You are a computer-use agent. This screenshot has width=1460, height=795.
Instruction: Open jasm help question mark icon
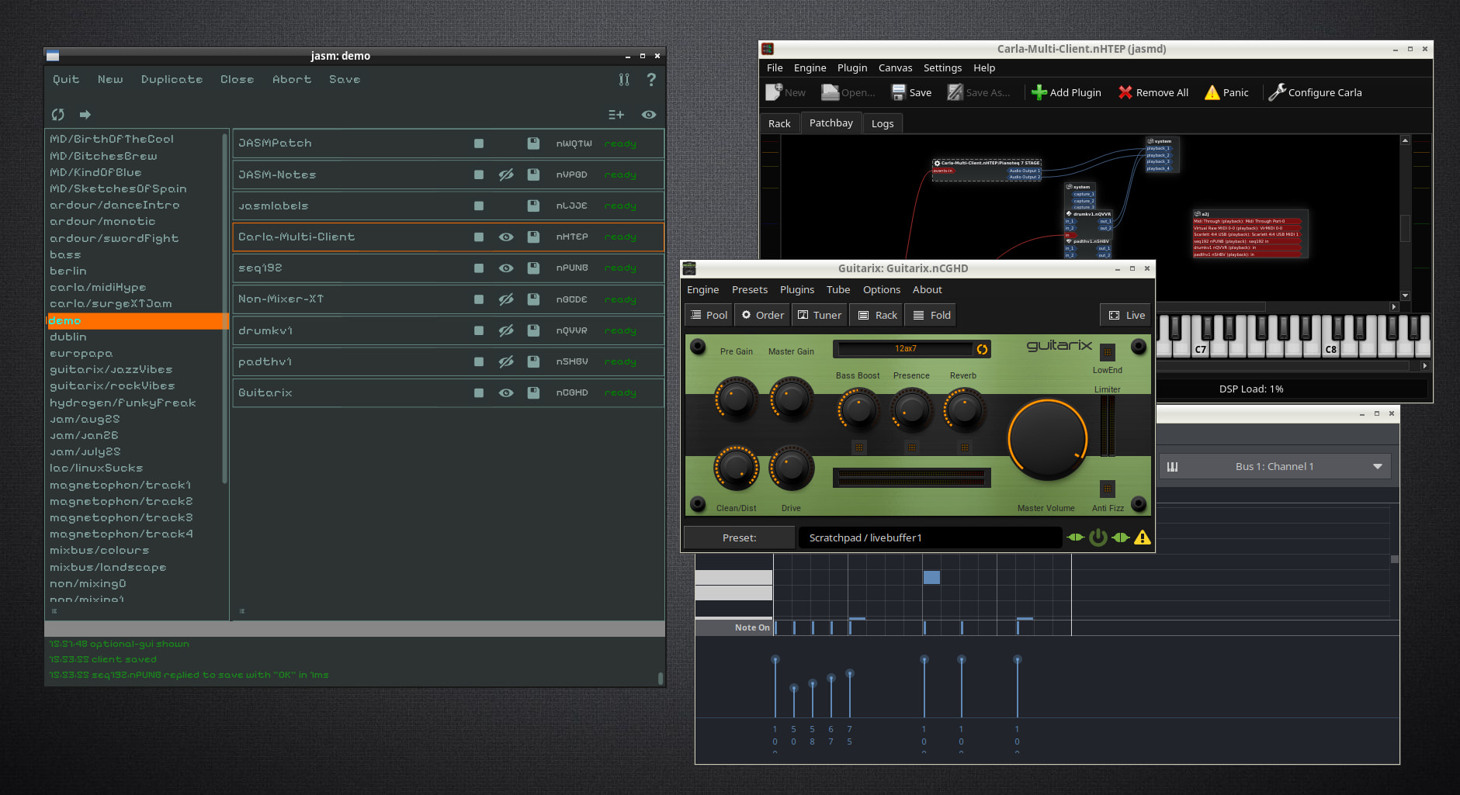(x=651, y=79)
